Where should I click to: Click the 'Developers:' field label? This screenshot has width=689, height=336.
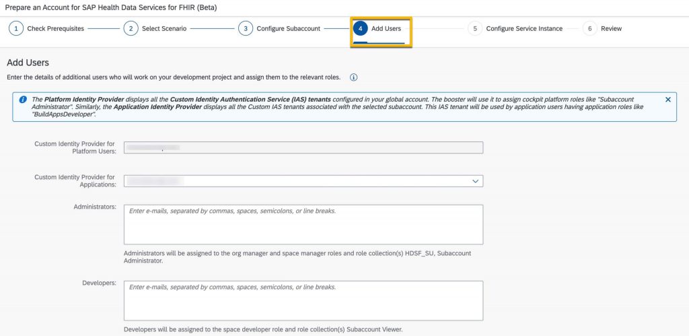coord(100,283)
